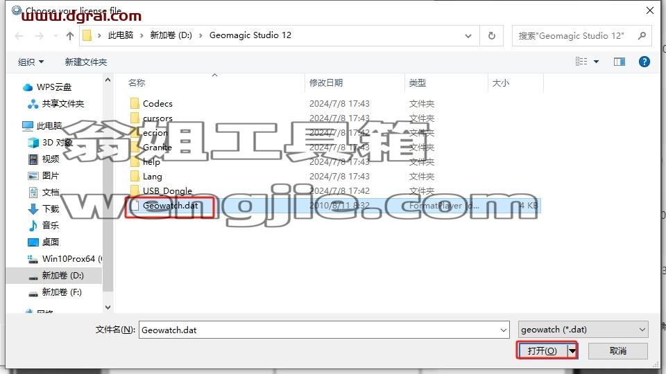666x374 pixels.
Task: Go forward with the right arrow
Action: 40,36
